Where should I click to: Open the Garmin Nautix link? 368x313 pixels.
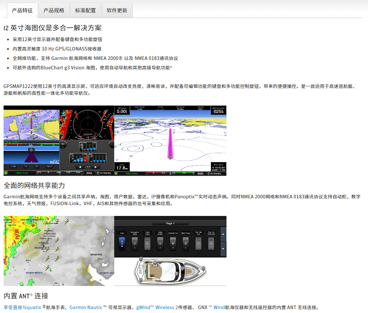86,307
